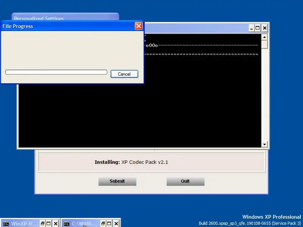Click the File Progress bar
Viewport: 303px width, 227px height.
tap(56, 72)
